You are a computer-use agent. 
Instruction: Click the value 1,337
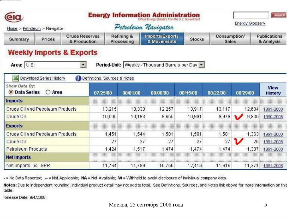pos(253,149)
